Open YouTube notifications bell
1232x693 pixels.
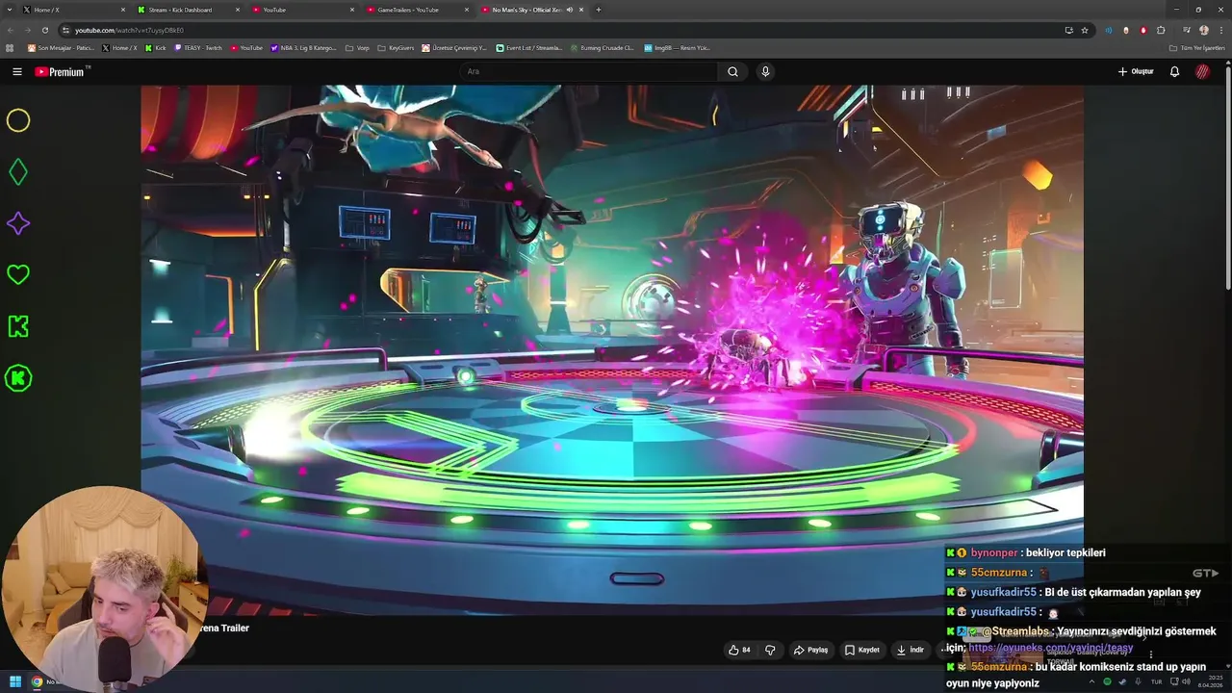coord(1174,71)
